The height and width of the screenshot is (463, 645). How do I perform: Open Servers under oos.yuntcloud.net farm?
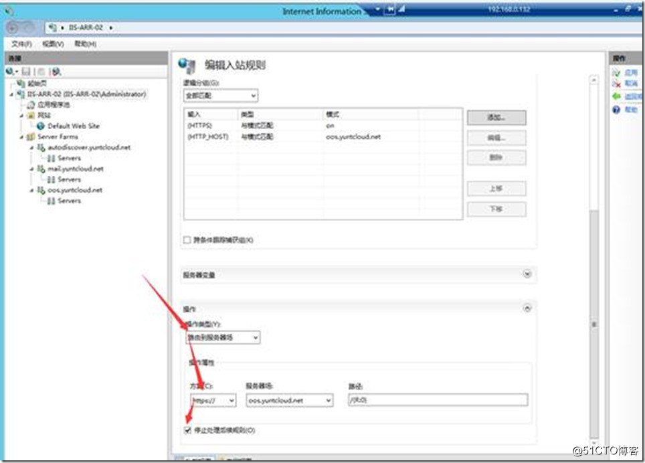coord(69,201)
